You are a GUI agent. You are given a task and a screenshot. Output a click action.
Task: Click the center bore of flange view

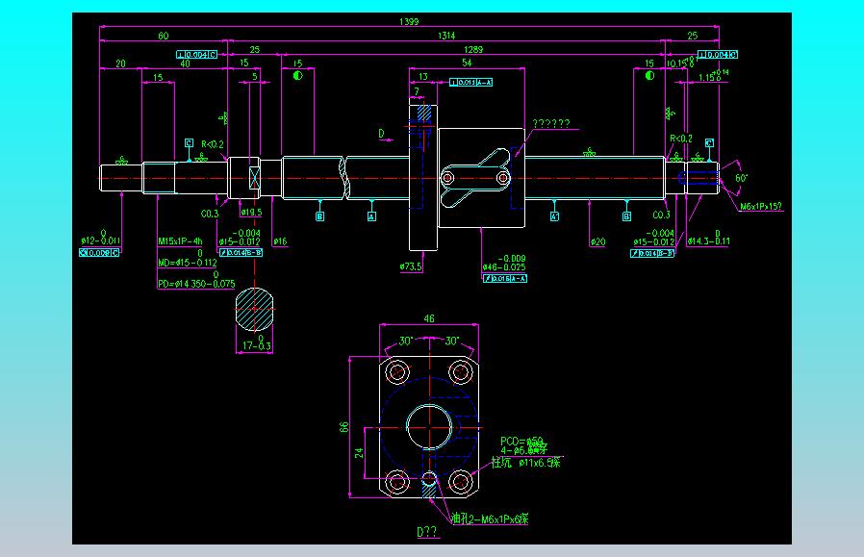429,427
